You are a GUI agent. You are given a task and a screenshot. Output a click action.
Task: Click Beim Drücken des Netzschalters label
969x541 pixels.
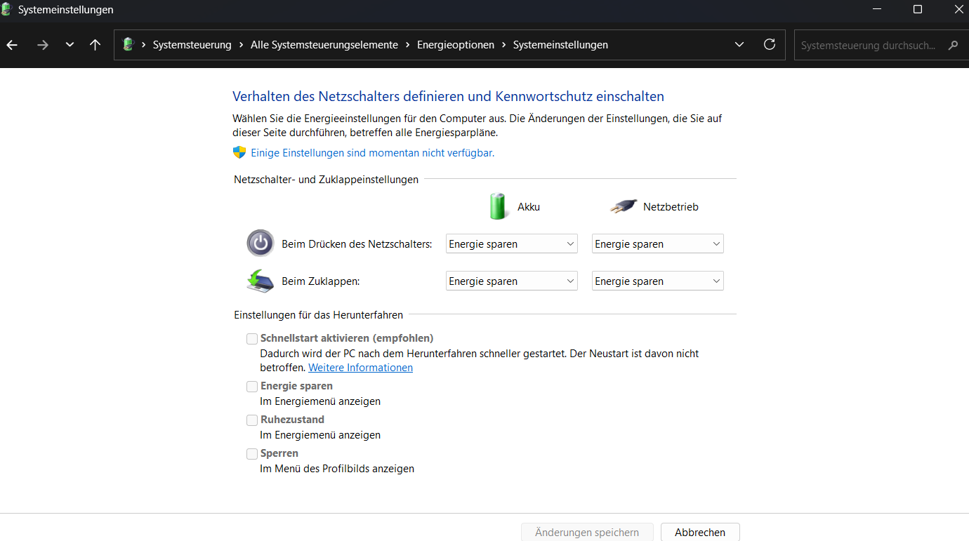[357, 244]
